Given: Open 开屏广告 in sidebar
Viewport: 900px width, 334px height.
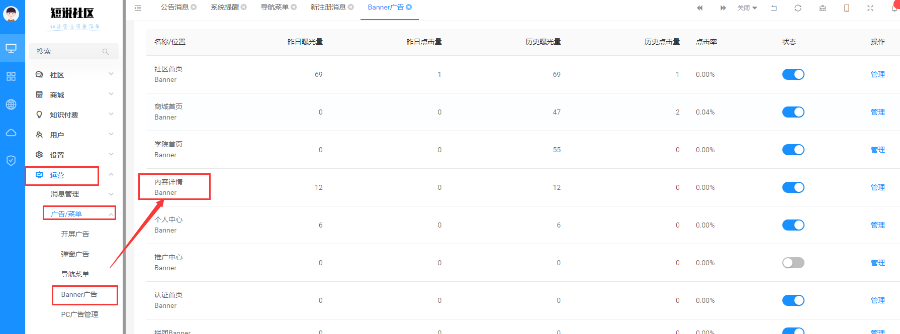Looking at the screenshot, I should (x=75, y=234).
